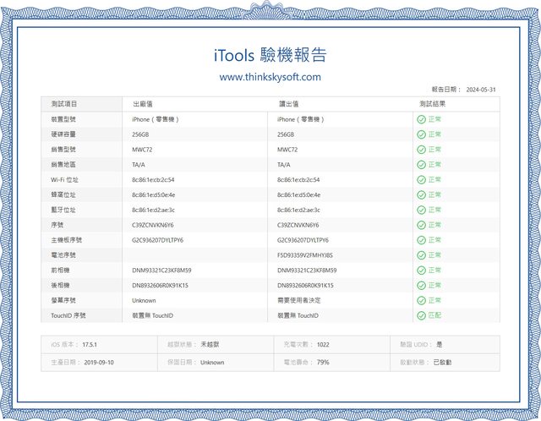The image size is (541, 421).
Task: Click the green check icon in 銷售型號 row
Action: tap(421, 150)
